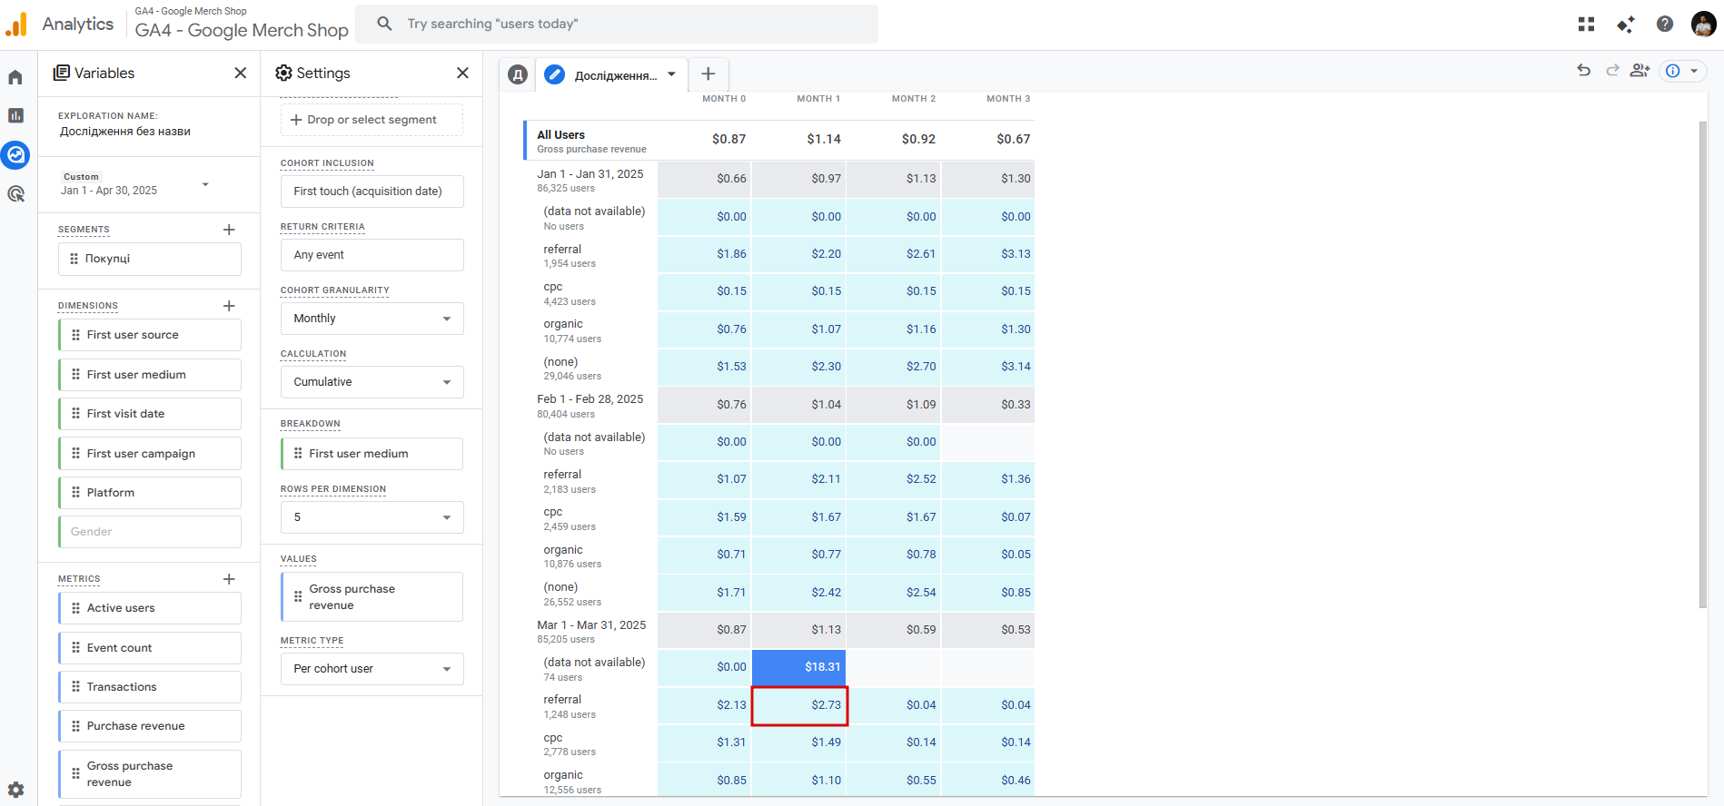Select Gross purchase revenue value chip

[x=372, y=597]
